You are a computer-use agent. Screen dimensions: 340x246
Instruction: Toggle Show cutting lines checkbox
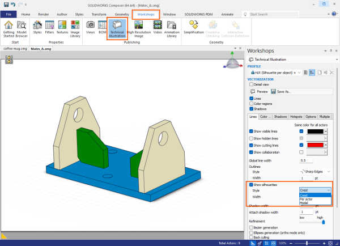point(251,145)
